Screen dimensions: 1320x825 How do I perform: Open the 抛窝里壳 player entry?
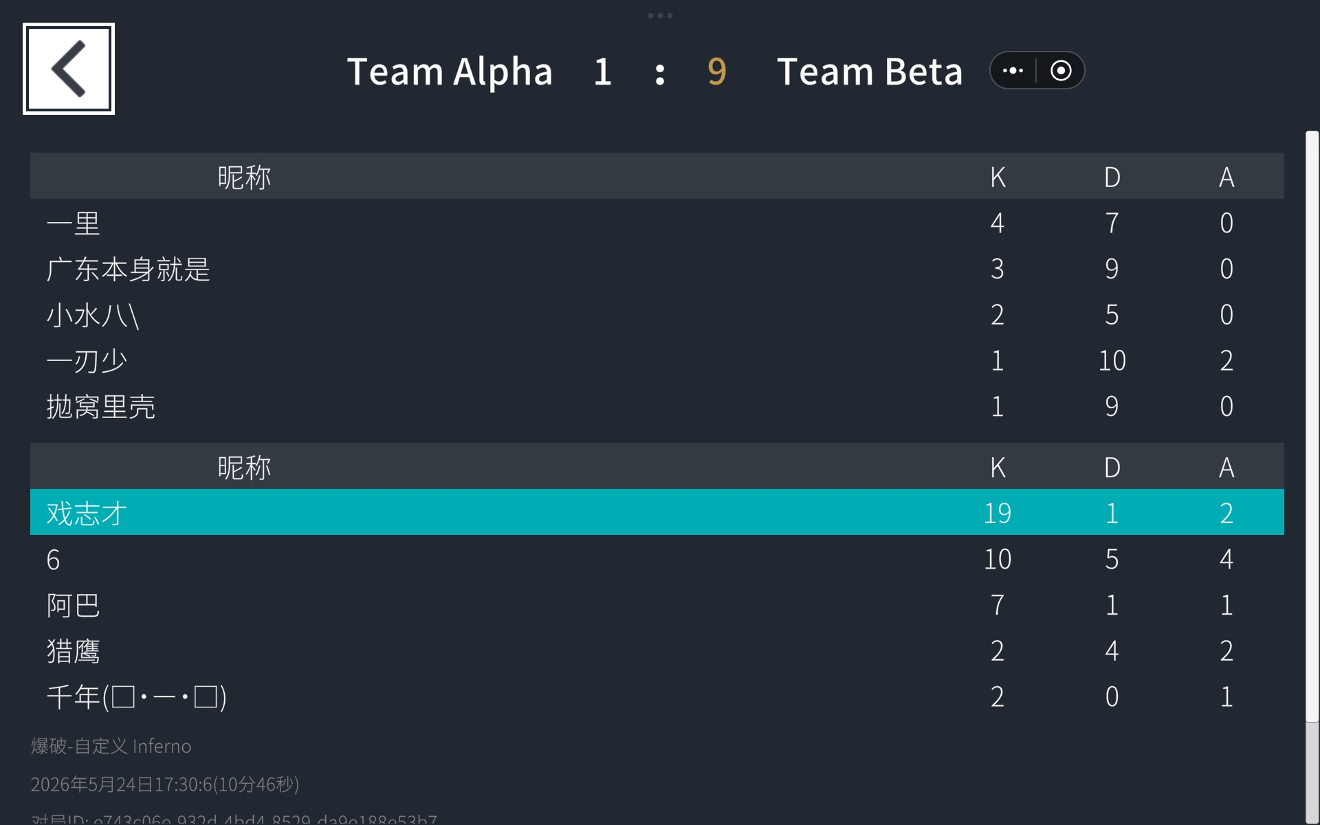[x=657, y=406]
